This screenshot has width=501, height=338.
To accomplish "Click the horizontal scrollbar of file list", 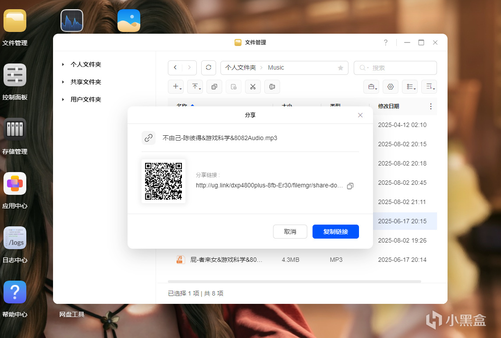I will [x=294, y=282].
